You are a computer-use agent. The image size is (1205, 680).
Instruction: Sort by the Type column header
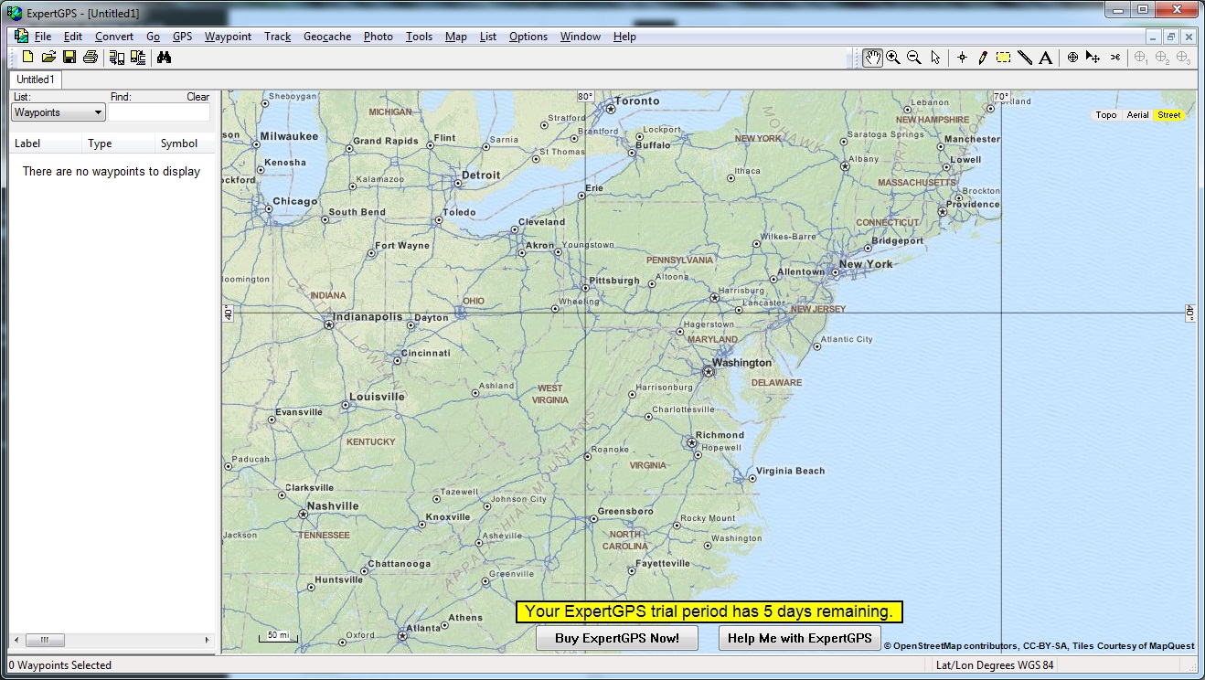pos(119,143)
